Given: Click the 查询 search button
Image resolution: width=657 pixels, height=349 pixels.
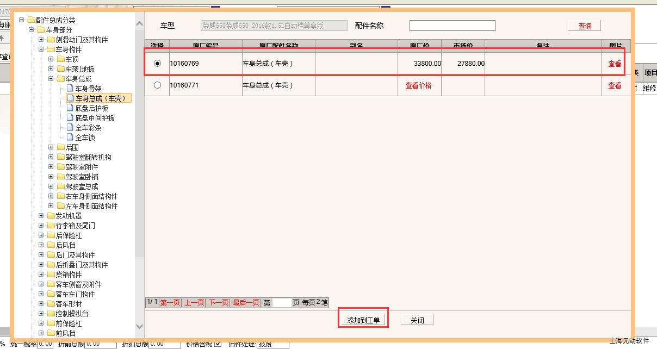Looking at the screenshot, I should (585, 26).
